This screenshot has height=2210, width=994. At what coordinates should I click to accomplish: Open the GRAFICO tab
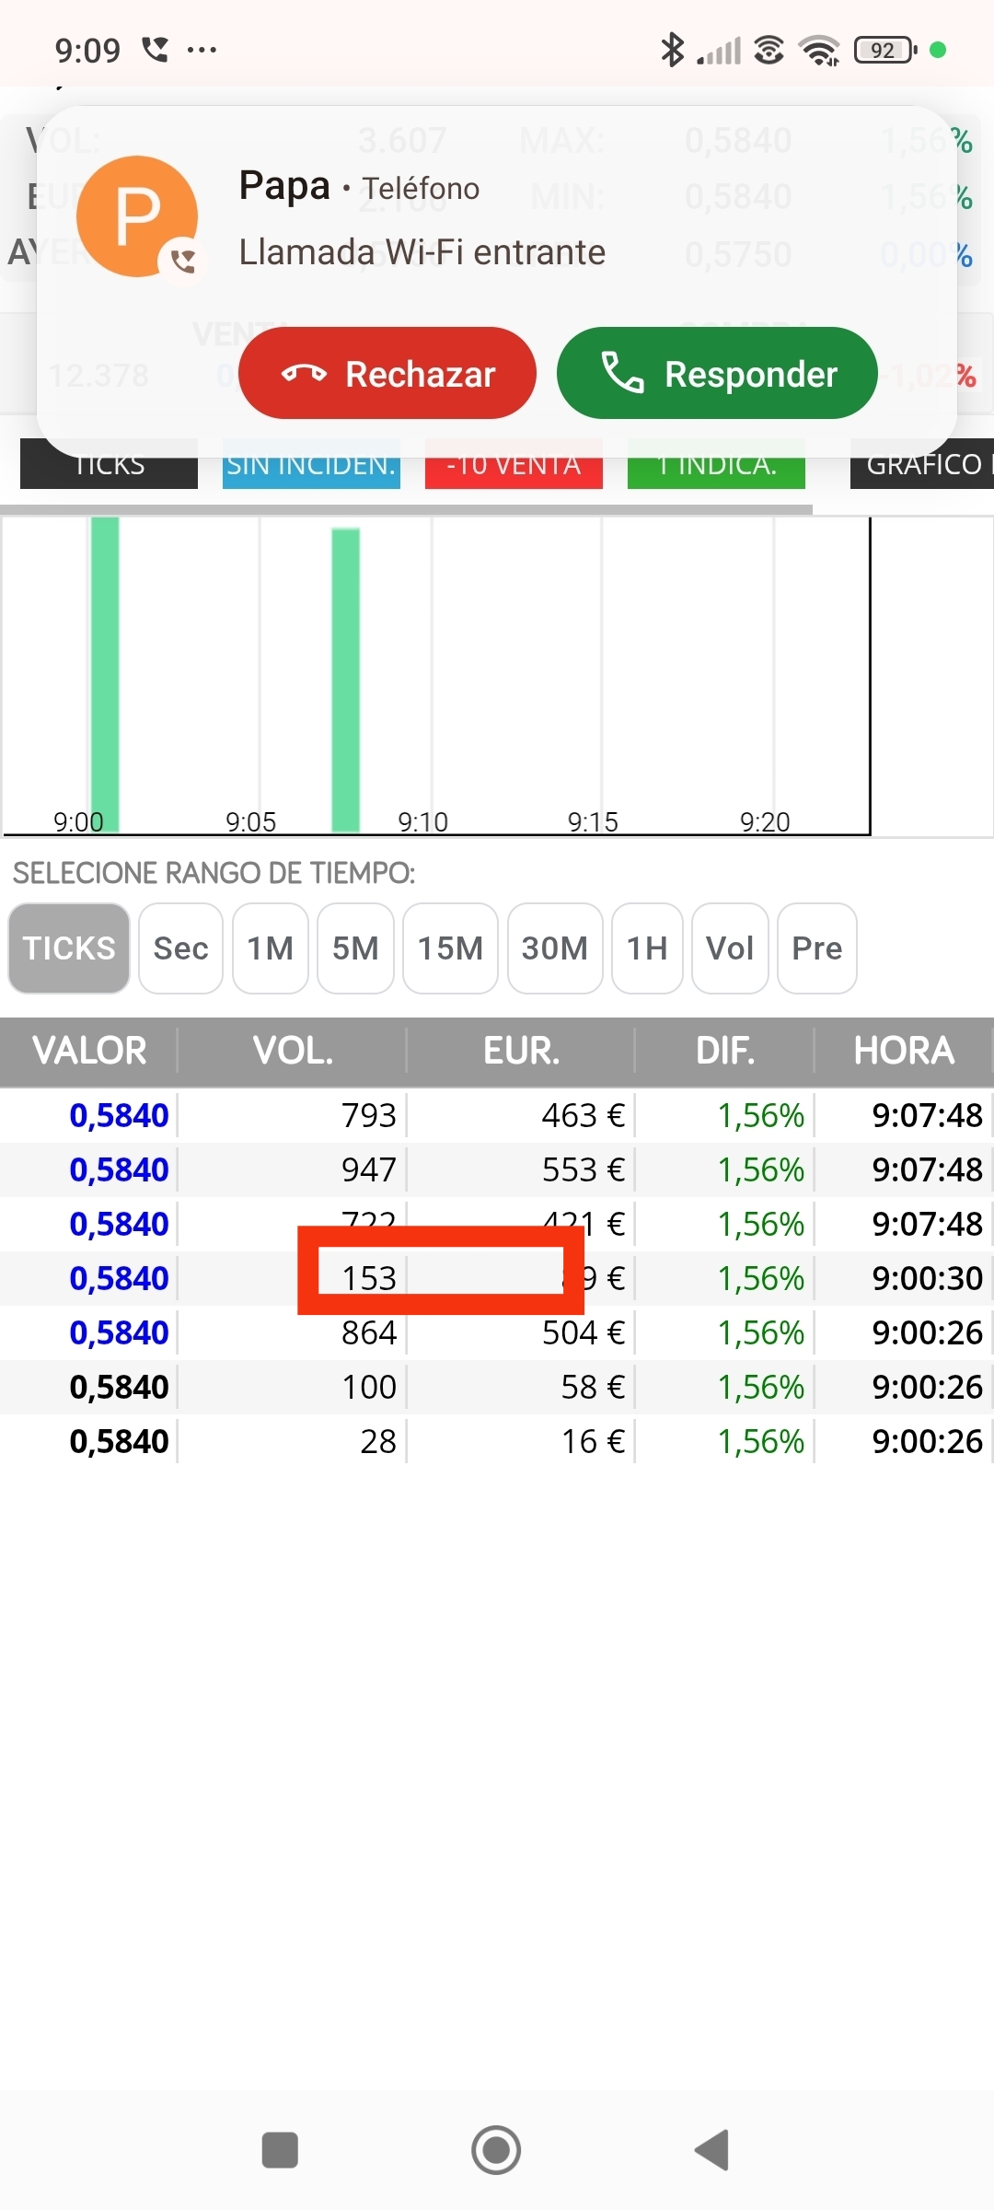pos(923,465)
